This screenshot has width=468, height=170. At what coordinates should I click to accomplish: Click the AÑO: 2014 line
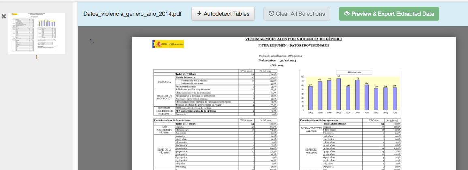[276, 65]
